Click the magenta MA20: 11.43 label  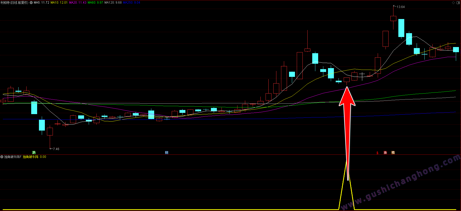pyautogui.click(x=78, y=3)
